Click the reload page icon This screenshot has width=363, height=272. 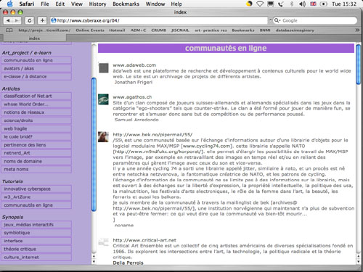(30, 20)
